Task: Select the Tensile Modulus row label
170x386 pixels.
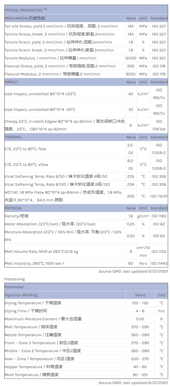Action: pos(50,58)
